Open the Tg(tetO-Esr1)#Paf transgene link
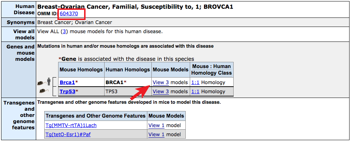The image size is (351, 142). click(70, 134)
